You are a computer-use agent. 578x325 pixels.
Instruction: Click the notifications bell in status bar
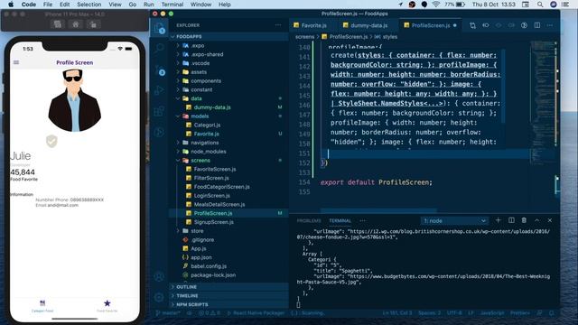click(x=552, y=313)
